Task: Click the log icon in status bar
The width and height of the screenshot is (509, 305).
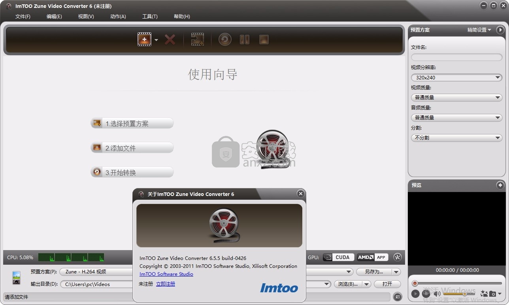Action: click(398, 297)
